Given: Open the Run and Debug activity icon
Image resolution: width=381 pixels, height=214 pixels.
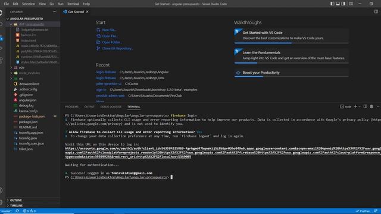Looking at the screenshot, I should click(x=1, y=49).
